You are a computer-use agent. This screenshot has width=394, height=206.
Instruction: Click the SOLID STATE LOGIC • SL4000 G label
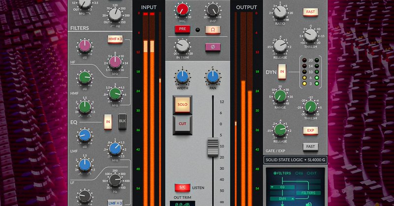[295, 160]
